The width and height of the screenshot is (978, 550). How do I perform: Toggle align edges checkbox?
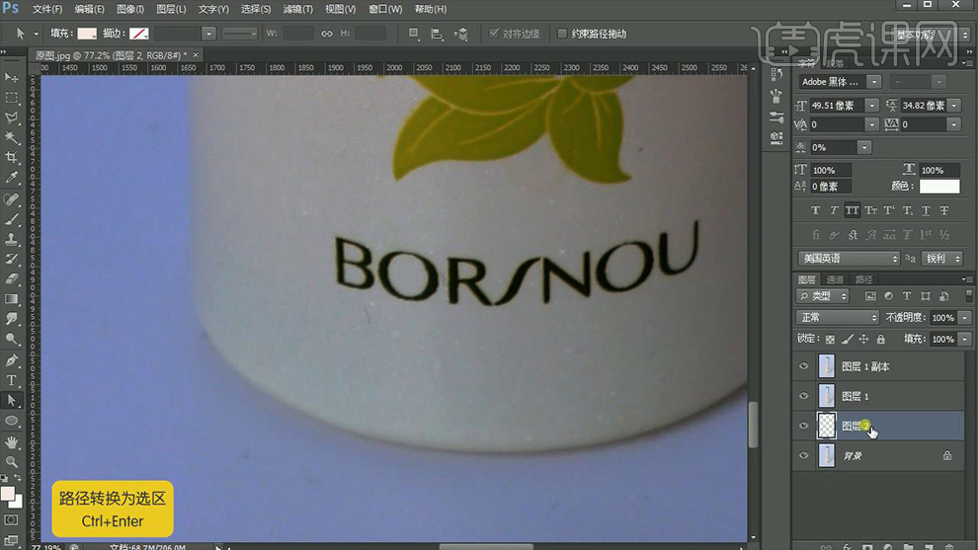click(x=494, y=34)
